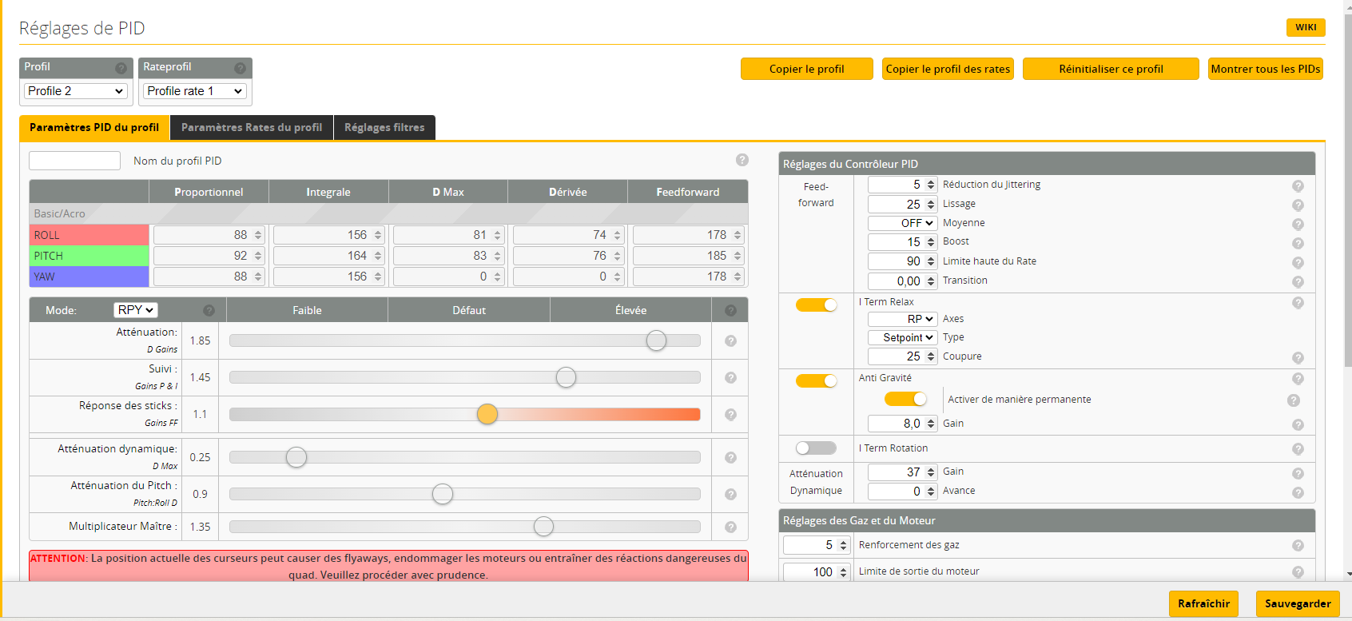The width and height of the screenshot is (1352, 621).
Task: Switch to Paramètres Rates du profil tab
Action: pos(252,127)
